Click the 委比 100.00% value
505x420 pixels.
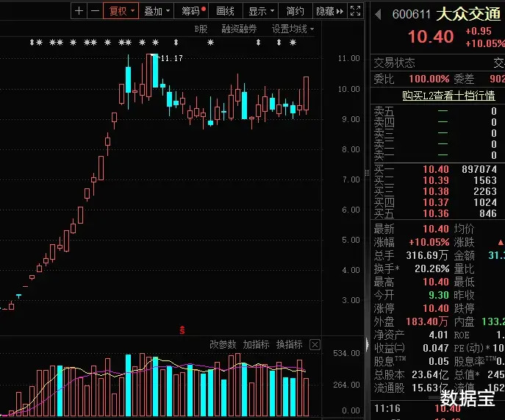pos(429,79)
